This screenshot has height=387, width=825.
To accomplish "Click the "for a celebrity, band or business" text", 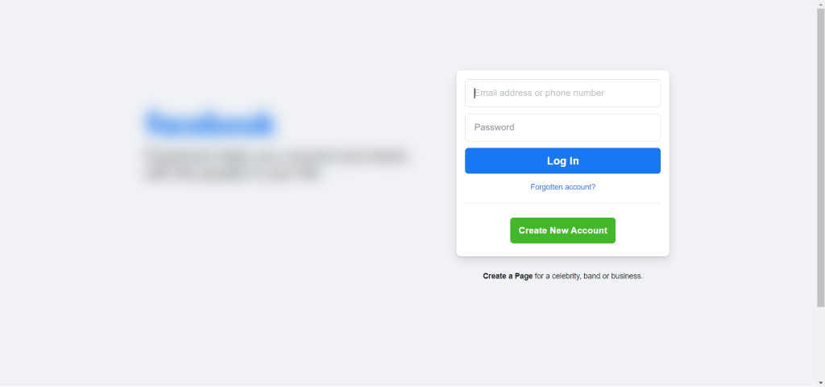I will (x=589, y=276).
